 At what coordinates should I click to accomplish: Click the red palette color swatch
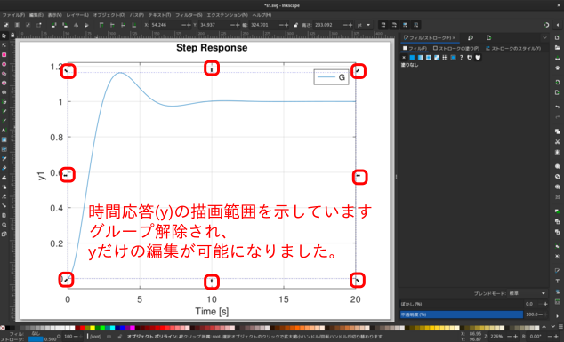coord(83,328)
